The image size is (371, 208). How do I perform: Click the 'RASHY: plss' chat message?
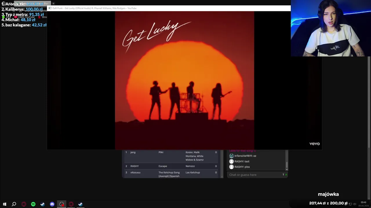242,167
